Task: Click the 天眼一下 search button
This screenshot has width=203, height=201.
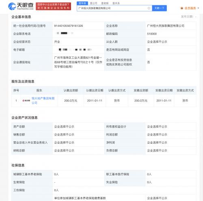Action: click(x=159, y=8)
